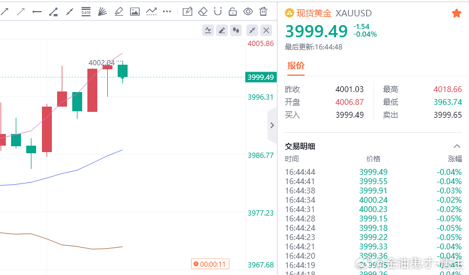
Task: Click the 开盘 value 4006.87
Action: pyautogui.click(x=350, y=102)
